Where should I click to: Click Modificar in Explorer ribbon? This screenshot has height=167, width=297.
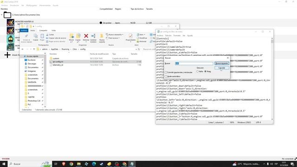(x=142, y=38)
